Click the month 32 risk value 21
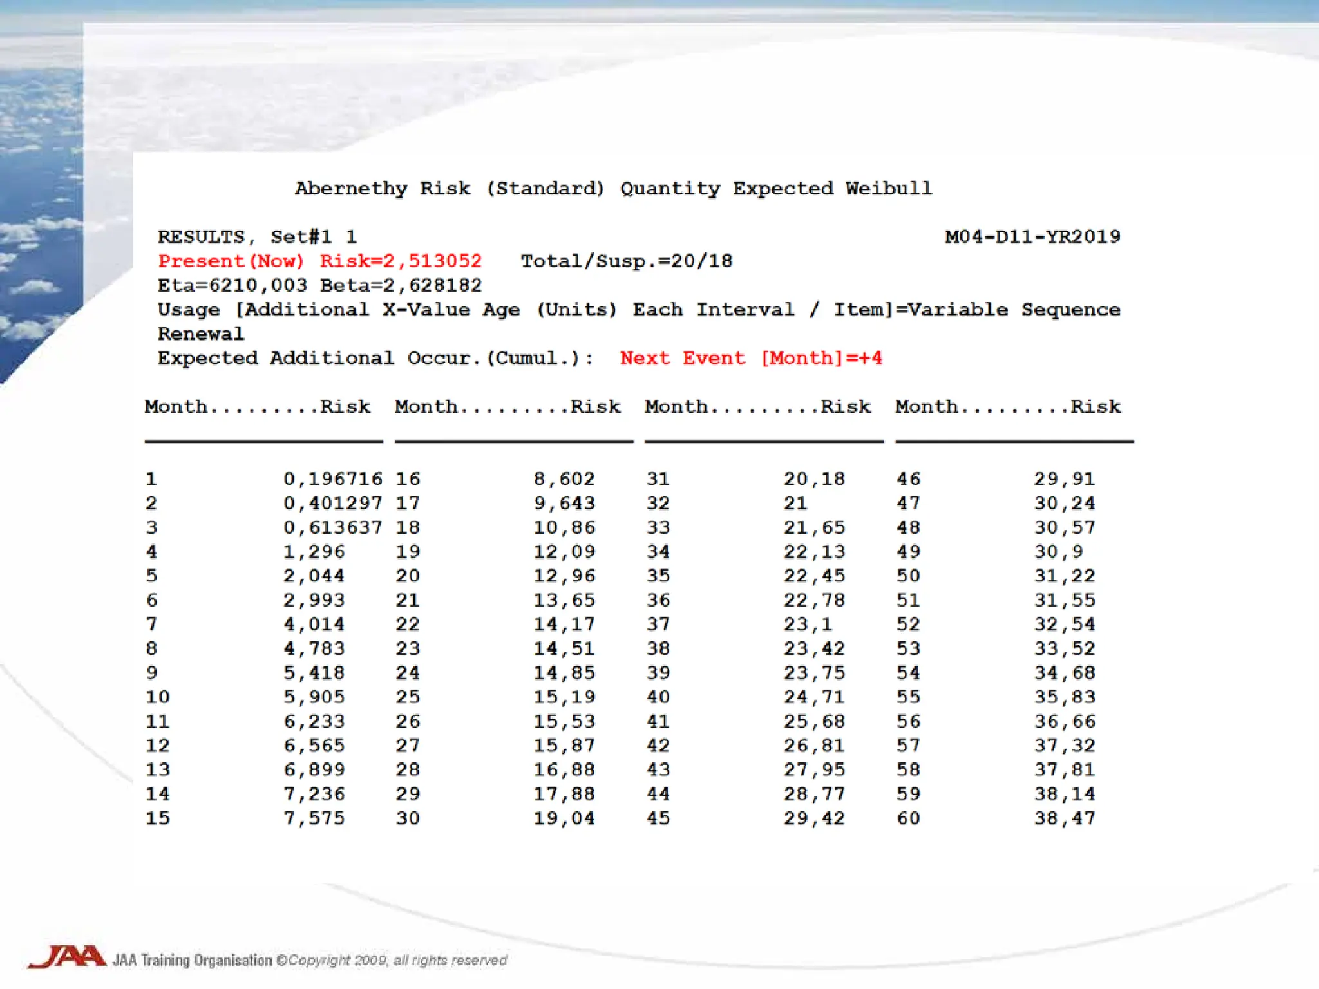The width and height of the screenshot is (1319, 989). 795,504
